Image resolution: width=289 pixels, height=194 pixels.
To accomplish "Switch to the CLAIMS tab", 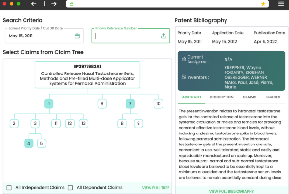I will (x=250, y=97).
